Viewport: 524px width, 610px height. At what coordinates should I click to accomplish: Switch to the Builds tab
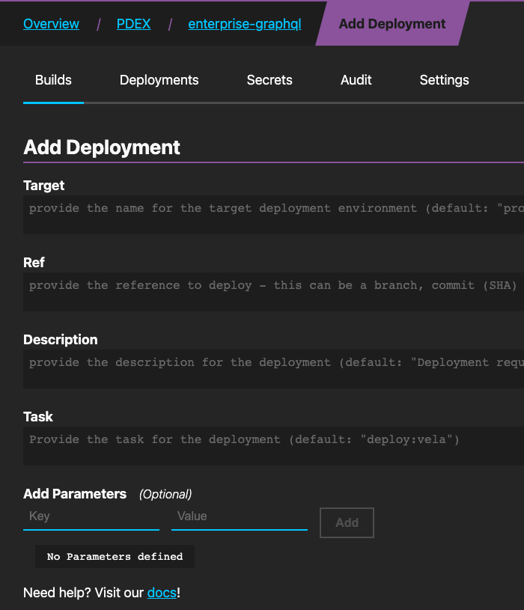click(x=53, y=80)
